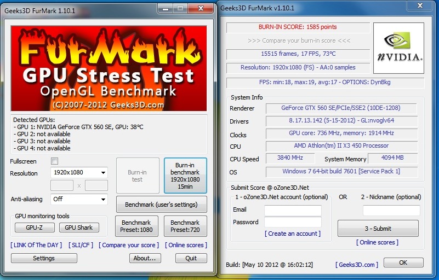Click the OS Windows 7 64-bit field

tap(341, 172)
